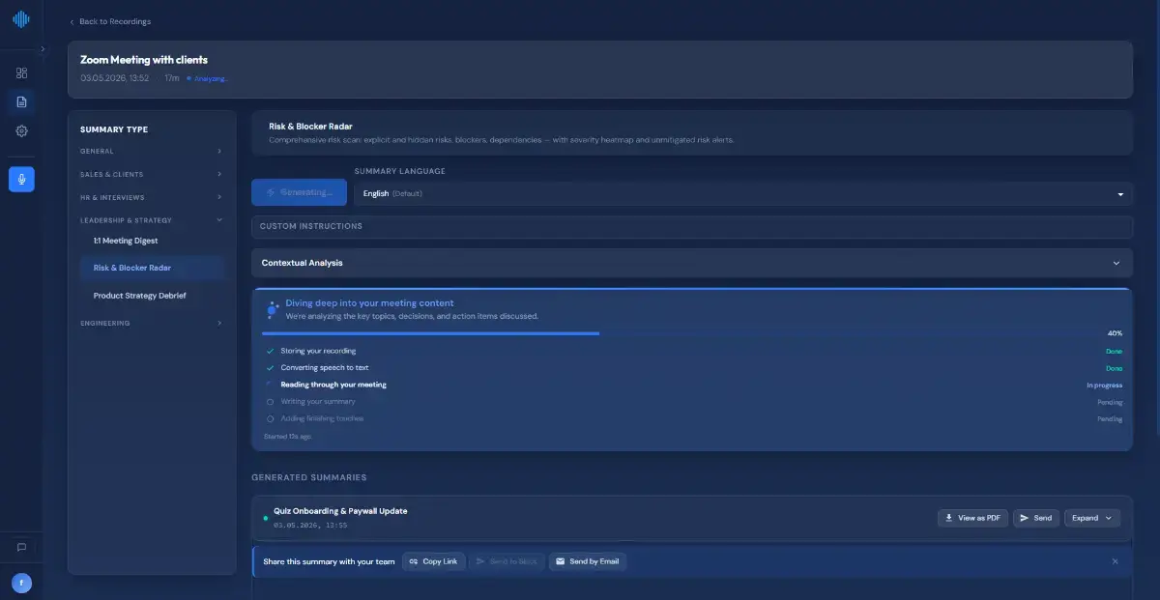This screenshot has height=600, width=1160.
Task: Click the green status dot beside Quiz Onboarding
Action: (266, 518)
